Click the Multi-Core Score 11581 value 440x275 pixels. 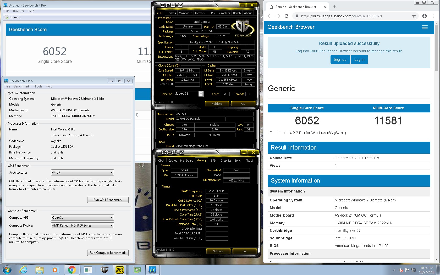pyautogui.click(x=388, y=121)
